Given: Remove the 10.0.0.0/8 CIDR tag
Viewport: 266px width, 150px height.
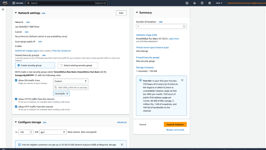Looking at the screenshot, I should click(x=67, y=93).
